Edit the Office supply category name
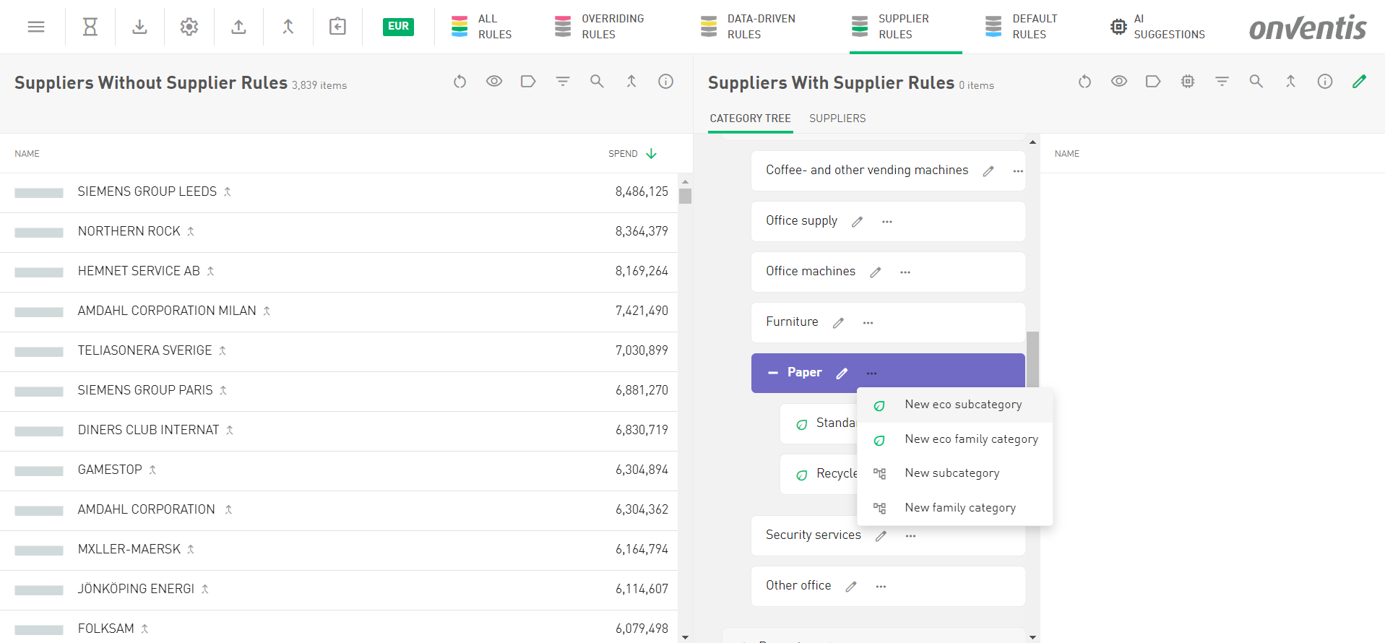This screenshot has height=643, width=1385. (857, 222)
